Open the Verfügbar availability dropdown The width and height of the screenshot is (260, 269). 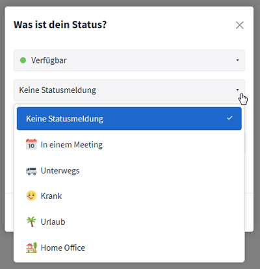[129, 60]
